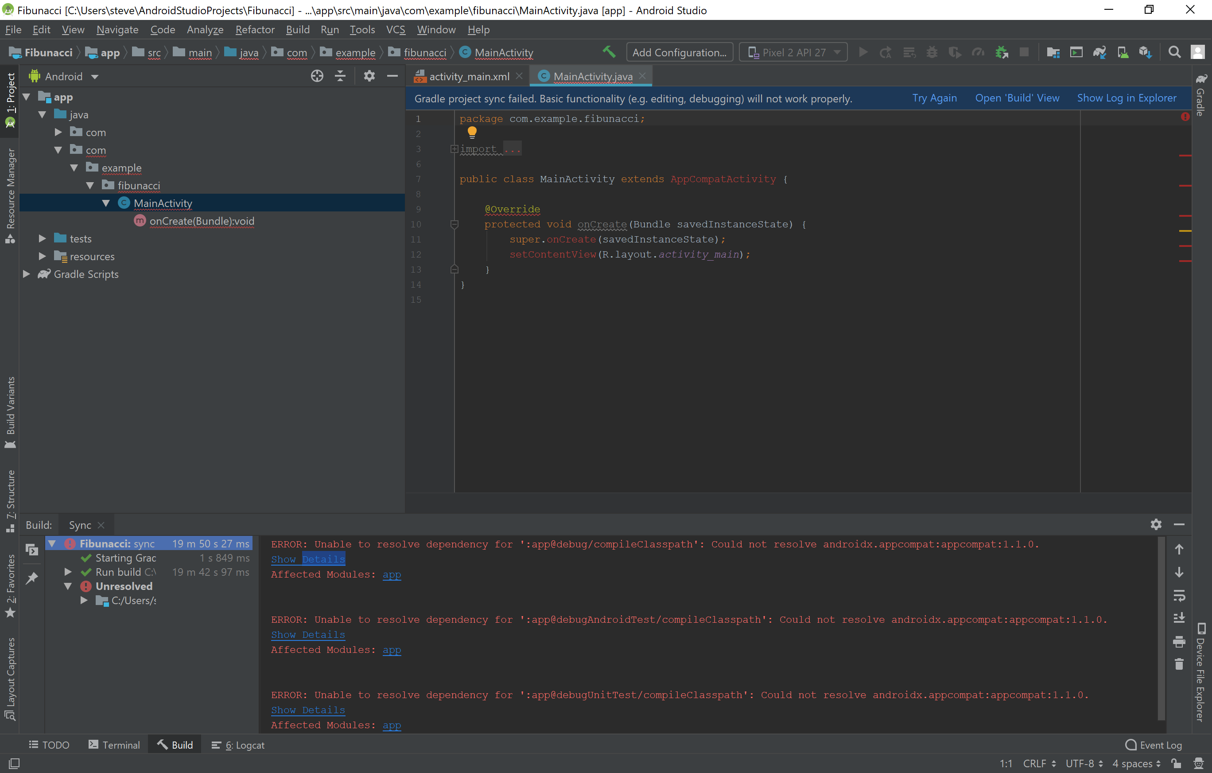The width and height of the screenshot is (1212, 773).
Task: Click the Search Everywhere magnifier icon
Action: [x=1174, y=52]
